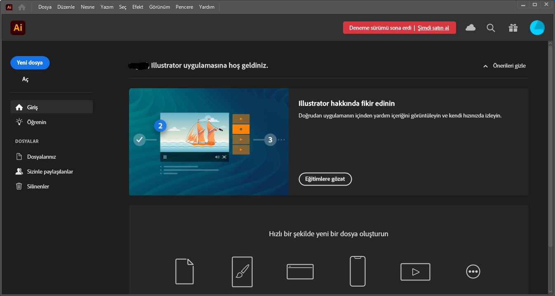Open more presets with the ellipsis icon
Image resolution: width=555 pixels, height=296 pixels.
[473, 272]
